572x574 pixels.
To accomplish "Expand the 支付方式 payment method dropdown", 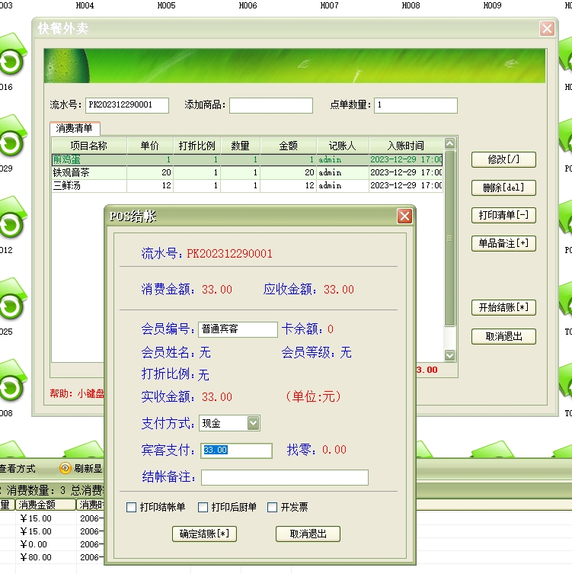I will (254, 423).
